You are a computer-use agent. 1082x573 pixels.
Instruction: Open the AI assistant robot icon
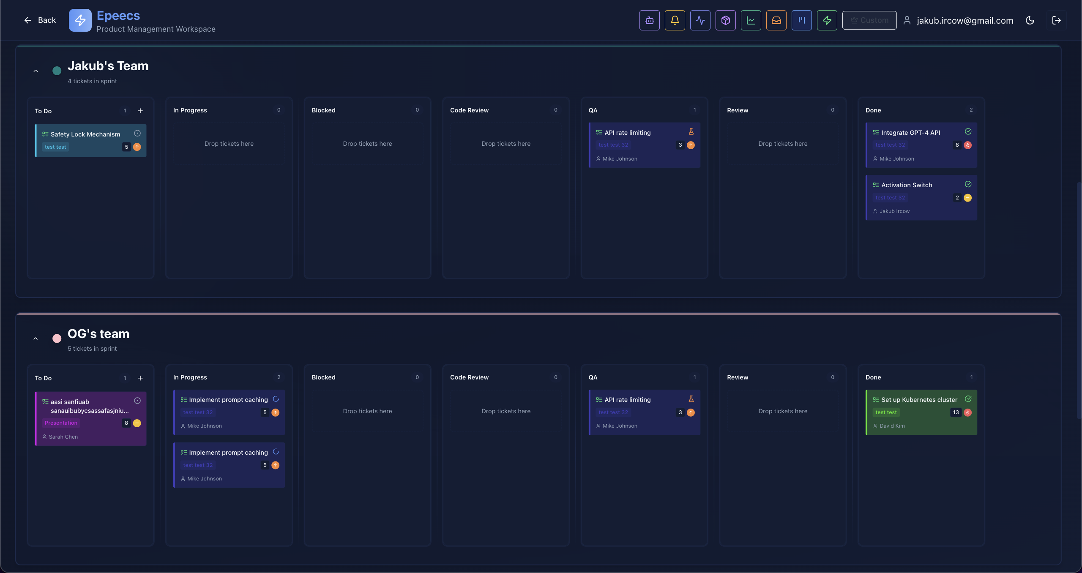[649, 20]
